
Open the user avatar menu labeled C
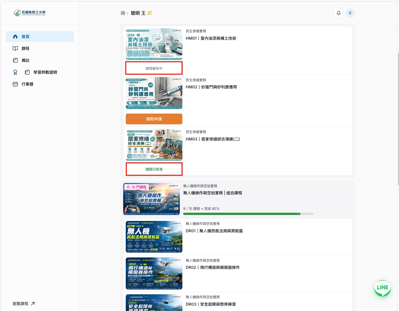pyautogui.click(x=350, y=13)
